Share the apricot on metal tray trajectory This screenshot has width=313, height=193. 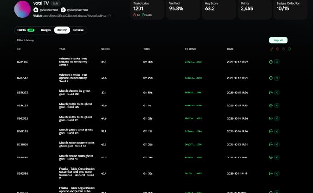[277, 78]
